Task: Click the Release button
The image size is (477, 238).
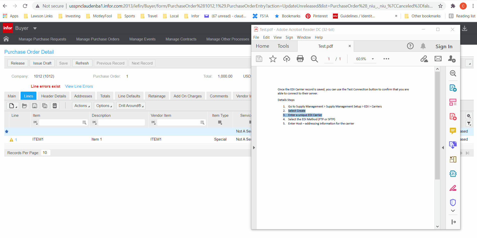Action: (18, 63)
